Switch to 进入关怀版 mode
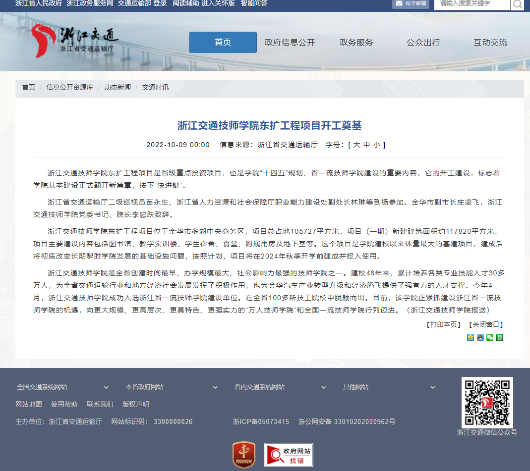Viewport: 530px width, 471px height. [218, 3]
